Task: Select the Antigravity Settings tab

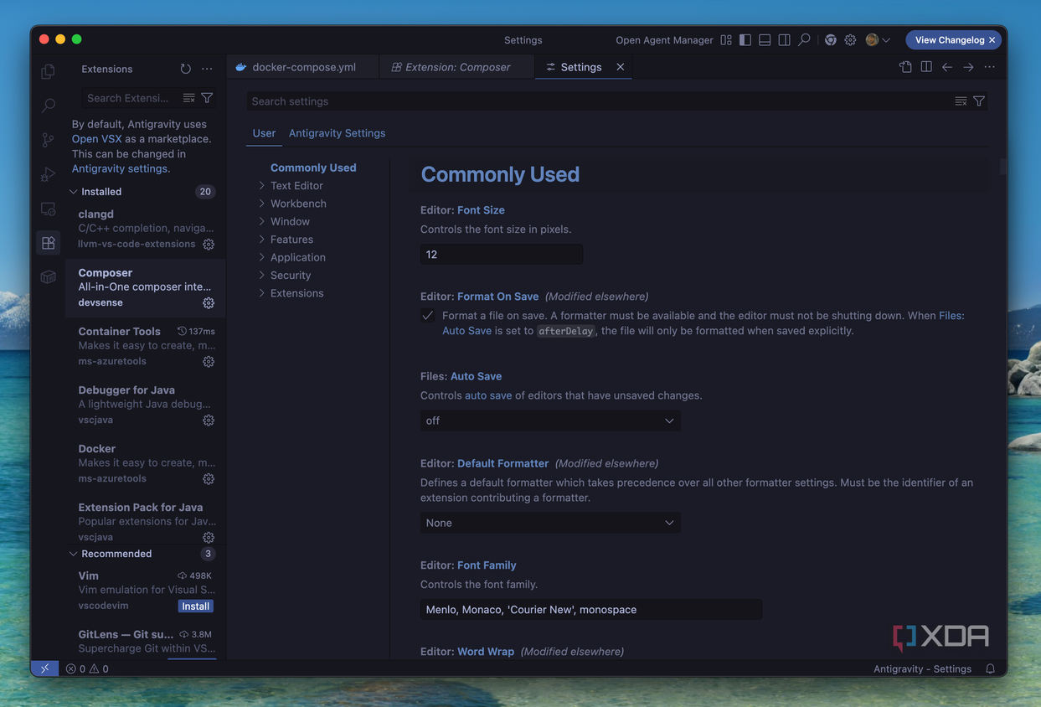Action: [x=337, y=133]
